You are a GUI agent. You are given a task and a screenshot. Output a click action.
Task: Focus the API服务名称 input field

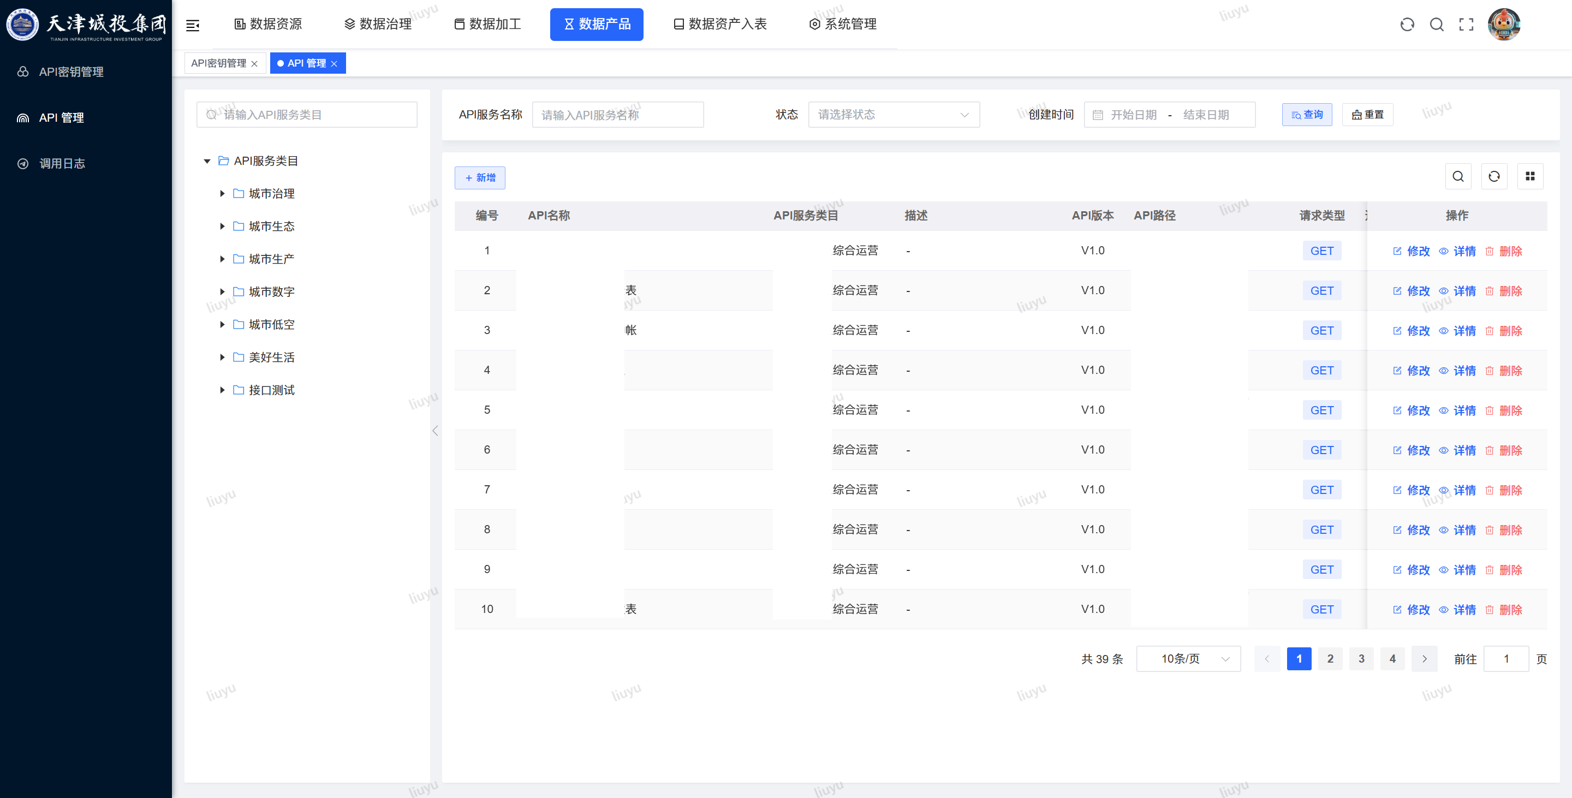coord(617,115)
